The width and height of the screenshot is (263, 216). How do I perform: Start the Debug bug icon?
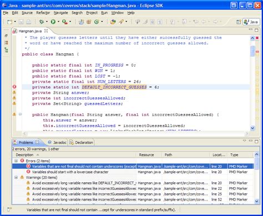tap(42, 22)
